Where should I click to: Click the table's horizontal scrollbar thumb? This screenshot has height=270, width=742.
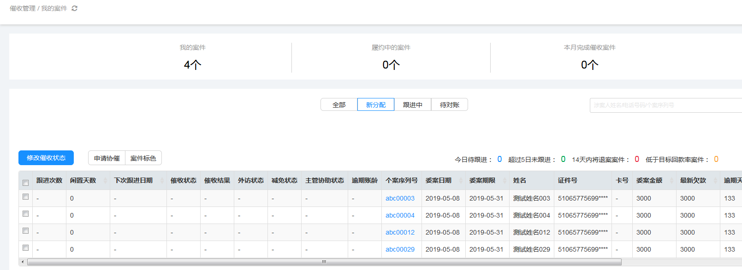click(x=324, y=262)
